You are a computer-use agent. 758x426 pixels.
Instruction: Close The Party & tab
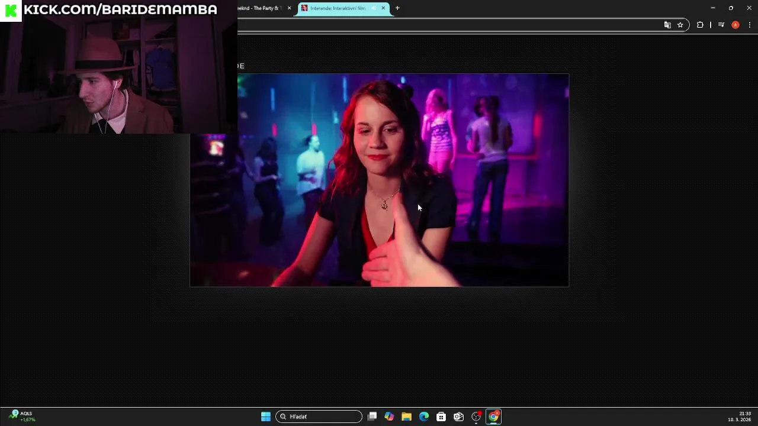[x=289, y=8]
